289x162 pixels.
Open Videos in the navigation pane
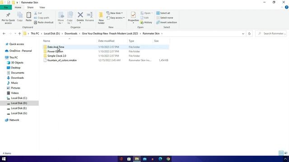point(13,93)
